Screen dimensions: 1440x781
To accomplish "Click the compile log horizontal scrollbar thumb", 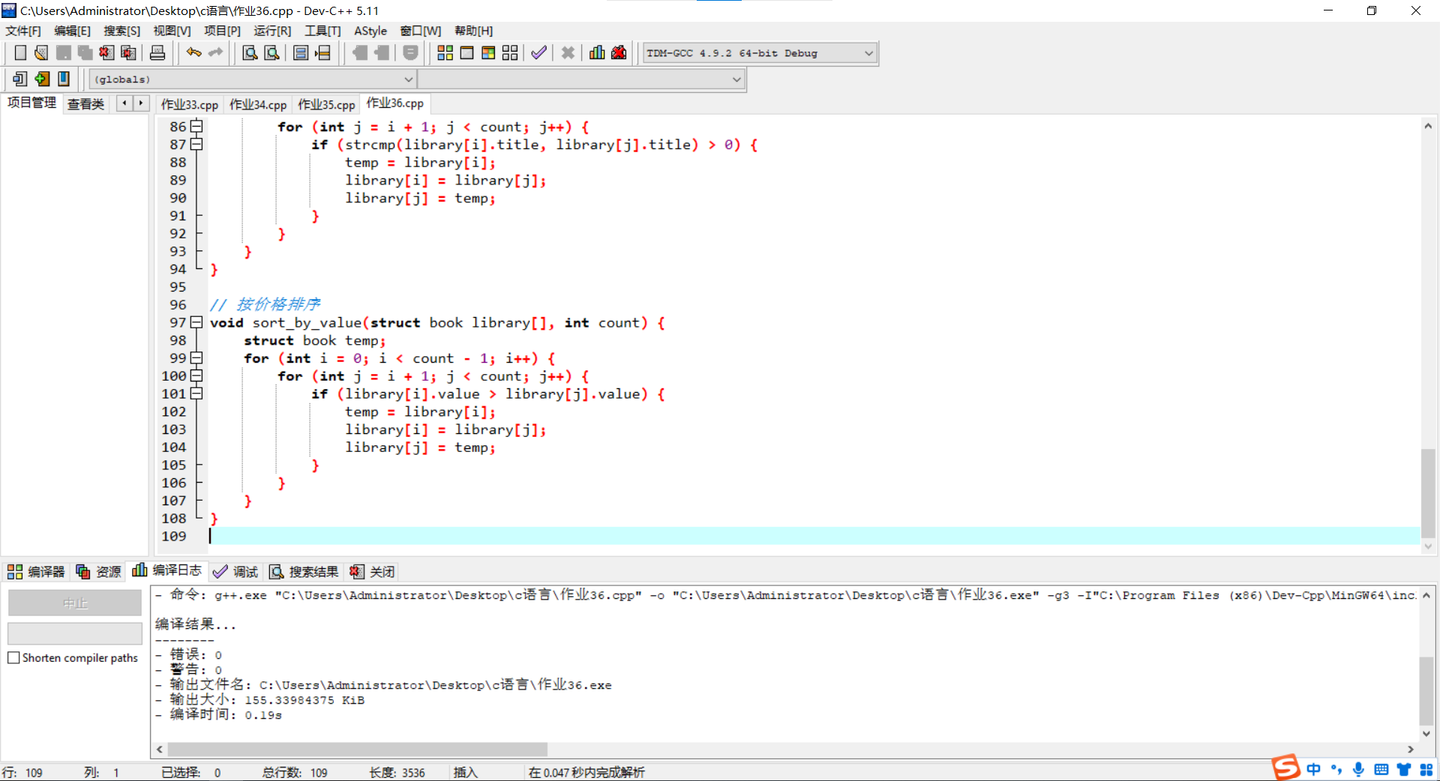I will coord(358,750).
